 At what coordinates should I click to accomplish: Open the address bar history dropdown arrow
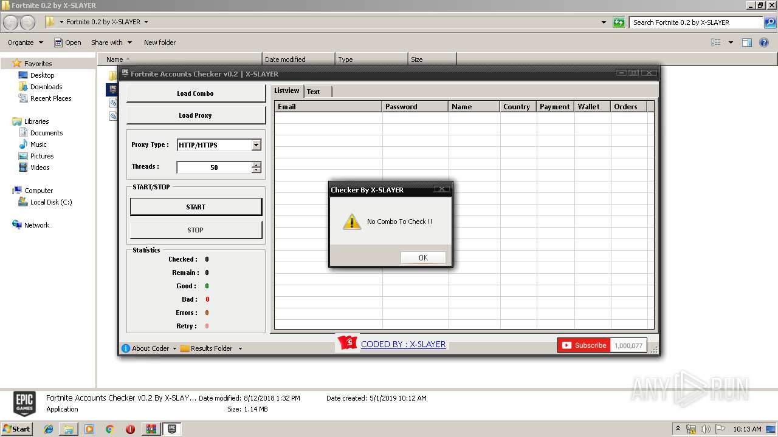coord(604,22)
